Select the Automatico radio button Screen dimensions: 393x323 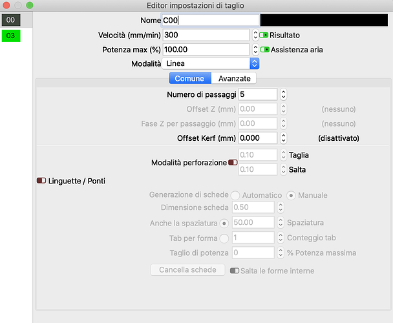[235, 195]
